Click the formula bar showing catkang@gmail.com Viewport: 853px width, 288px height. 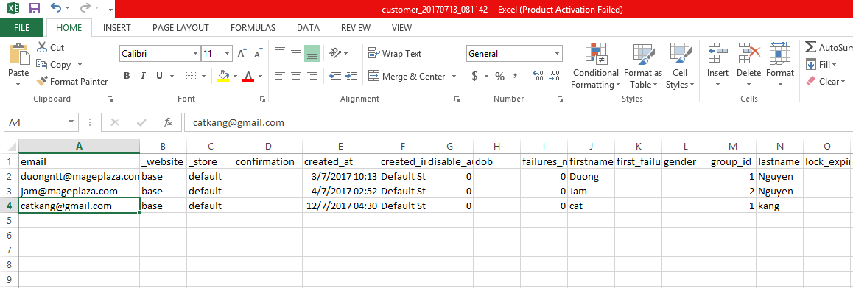coord(519,122)
